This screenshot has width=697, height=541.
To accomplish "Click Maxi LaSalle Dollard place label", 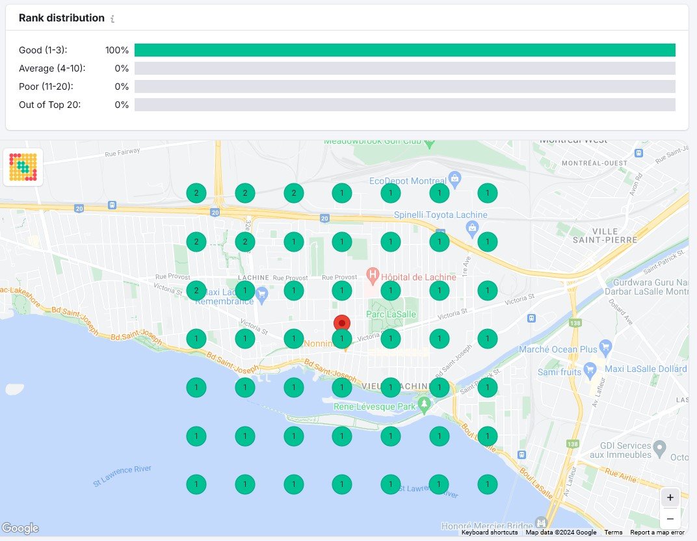I will click(x=646, y=369).
